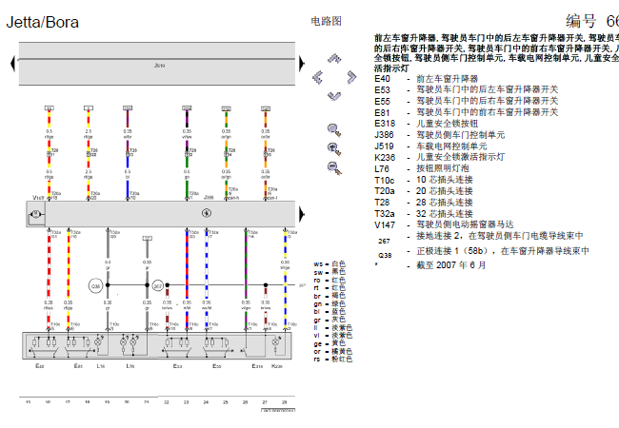The width and height of the screenshot is (619, 428).
Task: Select the L76 按钮照明灯泡 legend row
Action: click(x=422, y=169)
